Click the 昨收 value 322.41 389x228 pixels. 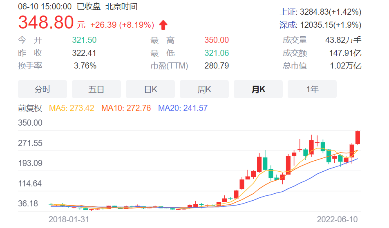84,53
